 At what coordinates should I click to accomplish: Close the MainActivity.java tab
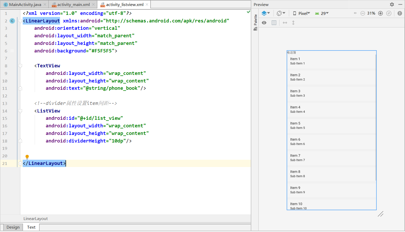tap(45, 4)
